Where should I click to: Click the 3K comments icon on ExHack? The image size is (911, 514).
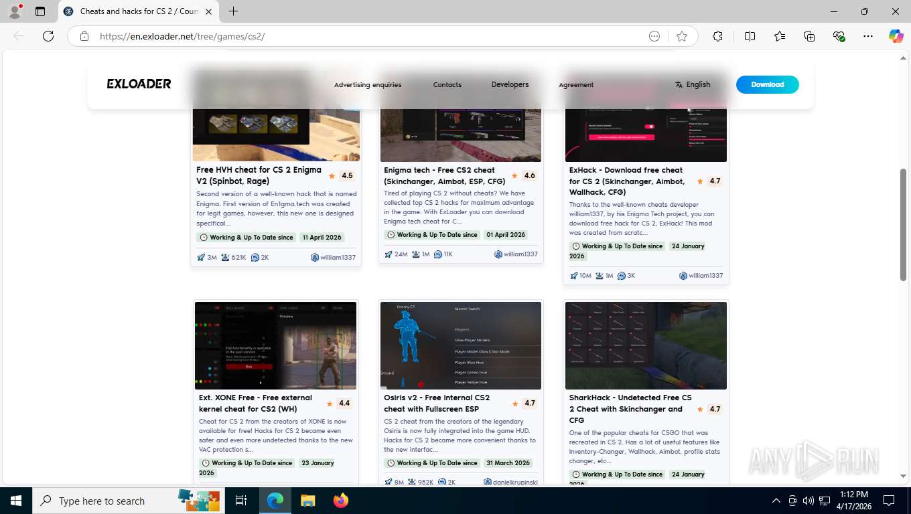622,276
